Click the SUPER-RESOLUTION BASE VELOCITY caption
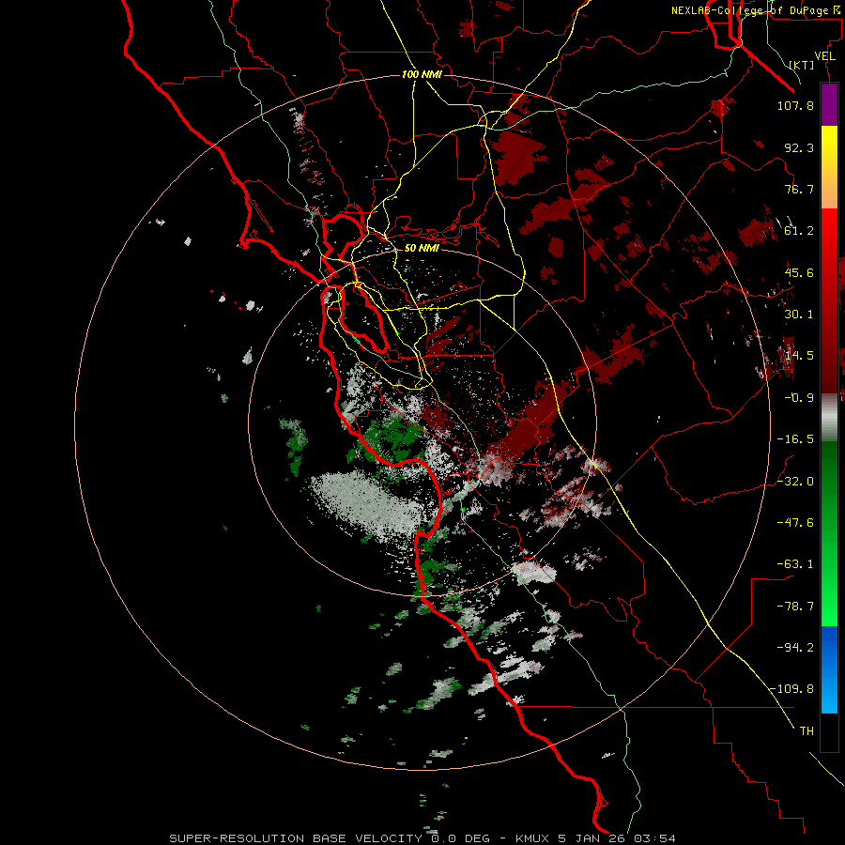 296,838
